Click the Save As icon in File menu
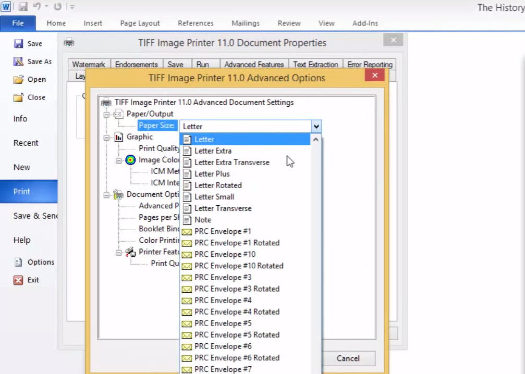The image size is (525, 374). tap(19, 61)
